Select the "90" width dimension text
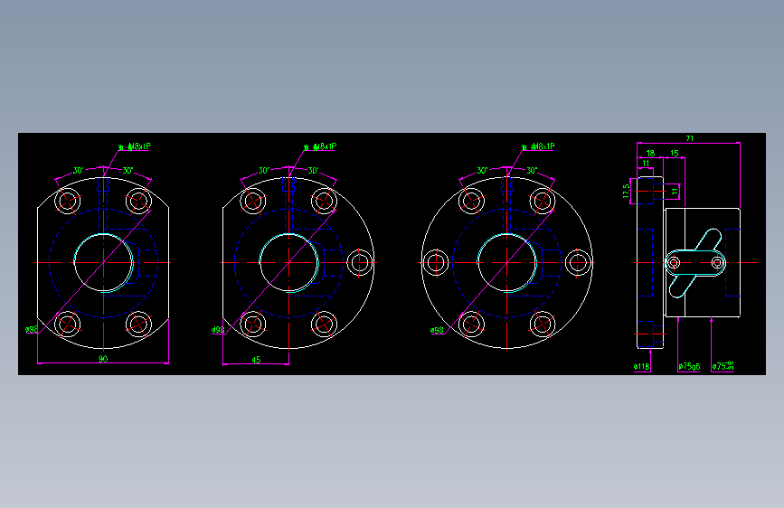This screenshot has width=784, height=508. click(x=103, y=359)
